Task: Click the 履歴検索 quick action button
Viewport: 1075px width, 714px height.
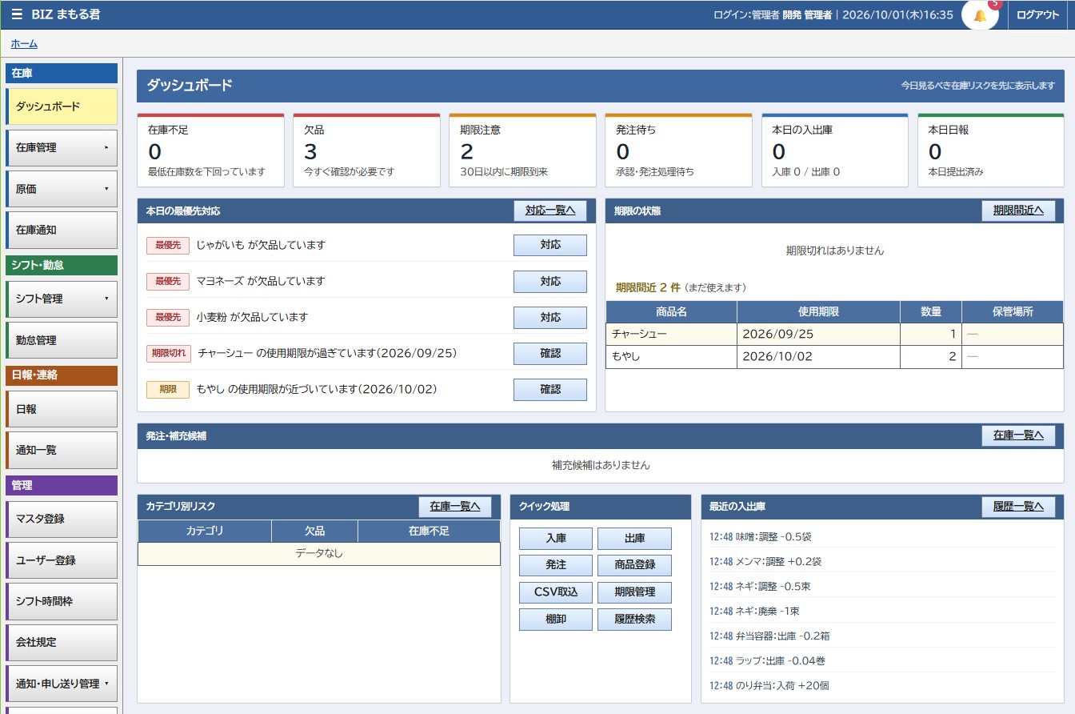Action: point(634,620)
